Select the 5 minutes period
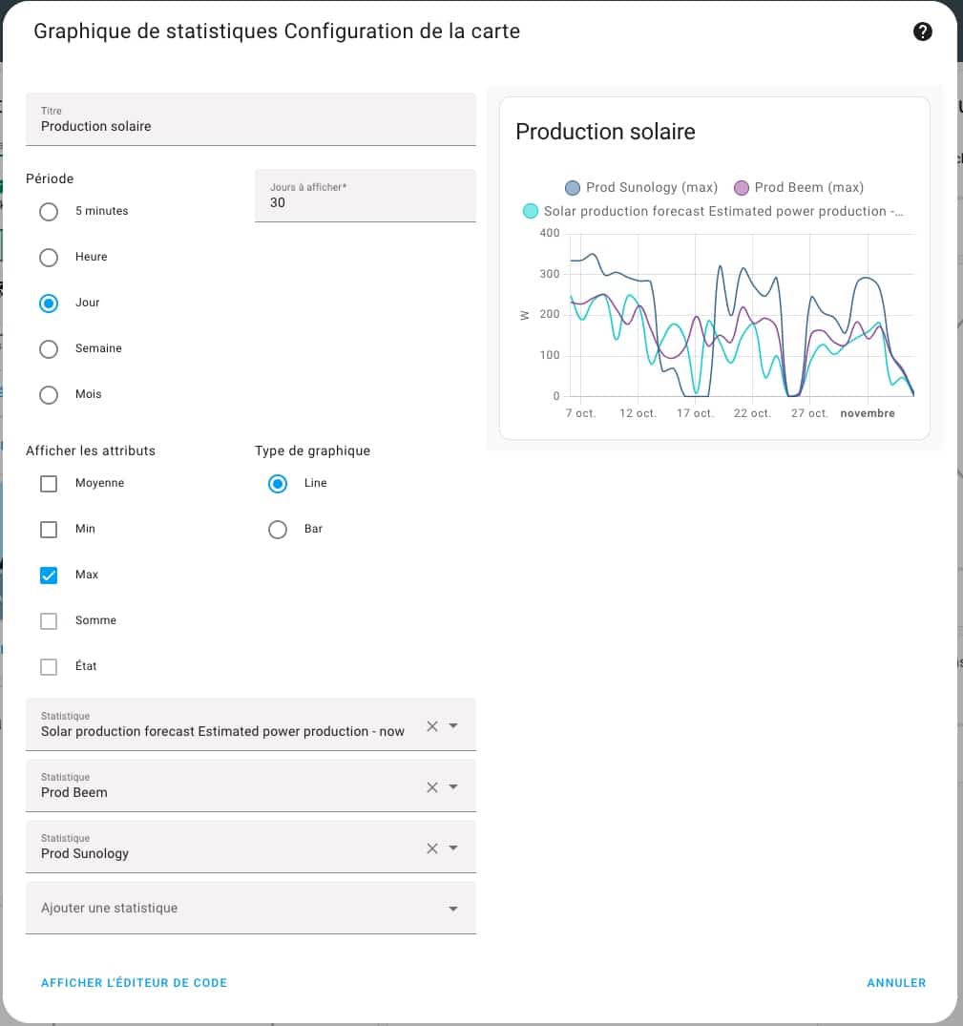Image resolution: width=963 pixels, height=1026 pixels. pyautogui.click(x=49, y=212)
